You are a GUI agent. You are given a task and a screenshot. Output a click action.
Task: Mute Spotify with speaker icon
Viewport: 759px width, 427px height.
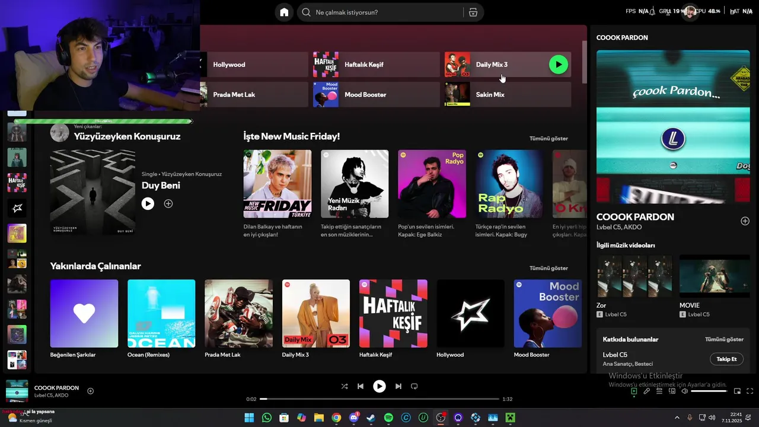pyautogui.click(x=684, y=391)
